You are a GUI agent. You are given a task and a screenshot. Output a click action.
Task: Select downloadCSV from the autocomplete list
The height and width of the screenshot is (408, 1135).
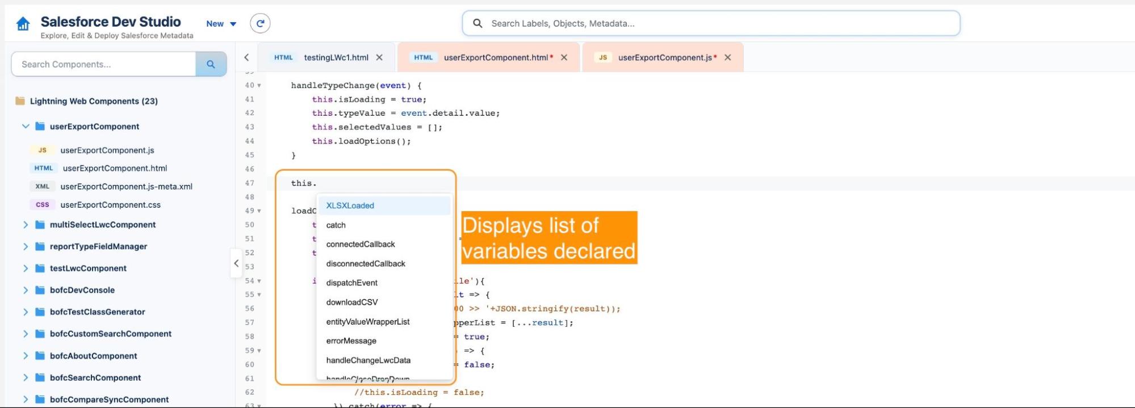click(384, 302)
